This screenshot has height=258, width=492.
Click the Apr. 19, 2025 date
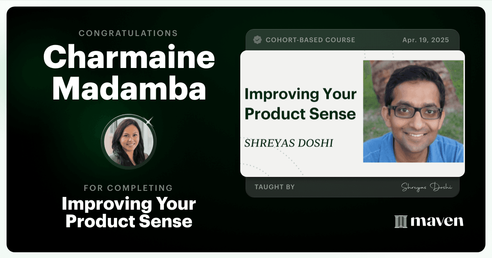tap(425, 40)
